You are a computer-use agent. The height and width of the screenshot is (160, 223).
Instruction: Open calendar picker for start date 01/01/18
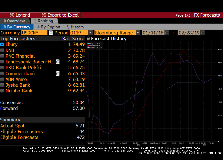tap(167, 33)
